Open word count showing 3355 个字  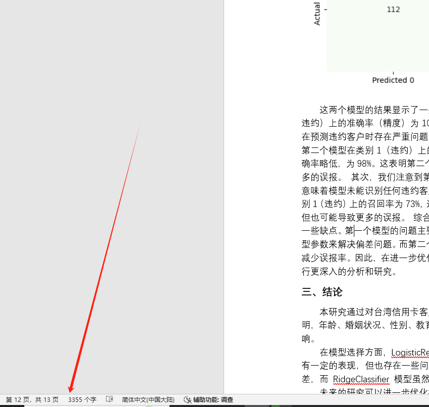[x=82, y=399]
